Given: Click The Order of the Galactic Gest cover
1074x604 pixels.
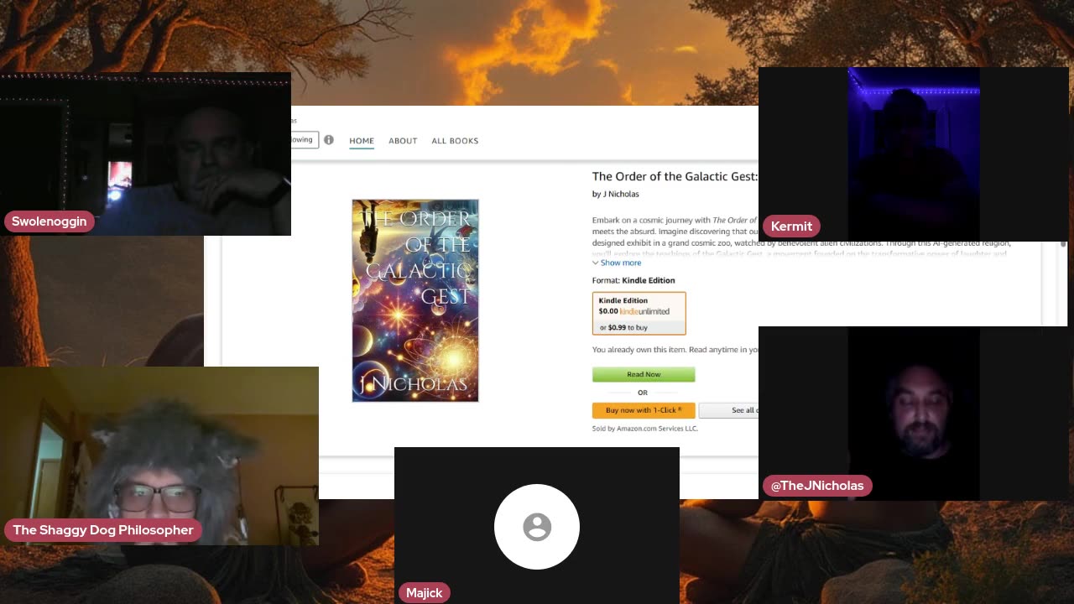Looking at the screenshot, I should tap(415, 300).
